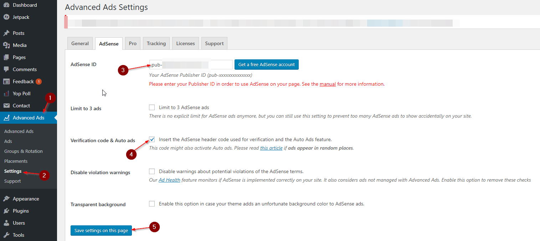Click the Contact envelope icon

pyautogui.click(x=6, y=106)
